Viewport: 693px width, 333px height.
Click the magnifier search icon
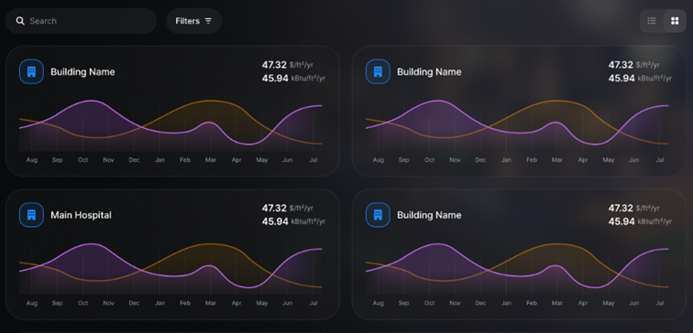20,21
